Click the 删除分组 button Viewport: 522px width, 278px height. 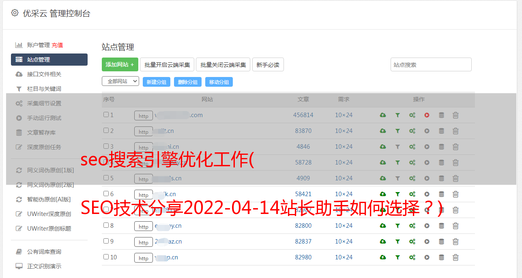click(x=188, y=82)
